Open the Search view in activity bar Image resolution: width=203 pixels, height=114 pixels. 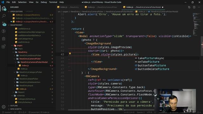click(x=3, y=16)
